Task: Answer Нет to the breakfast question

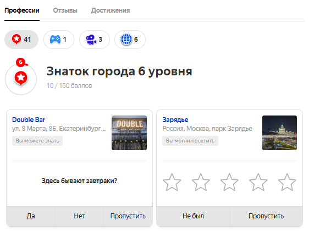Action: (x=79, y=216)
